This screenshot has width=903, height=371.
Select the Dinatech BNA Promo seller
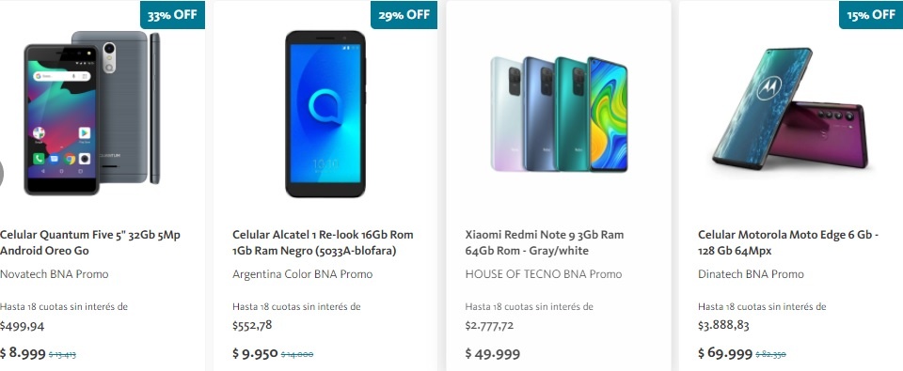click(x=751, y=274)
